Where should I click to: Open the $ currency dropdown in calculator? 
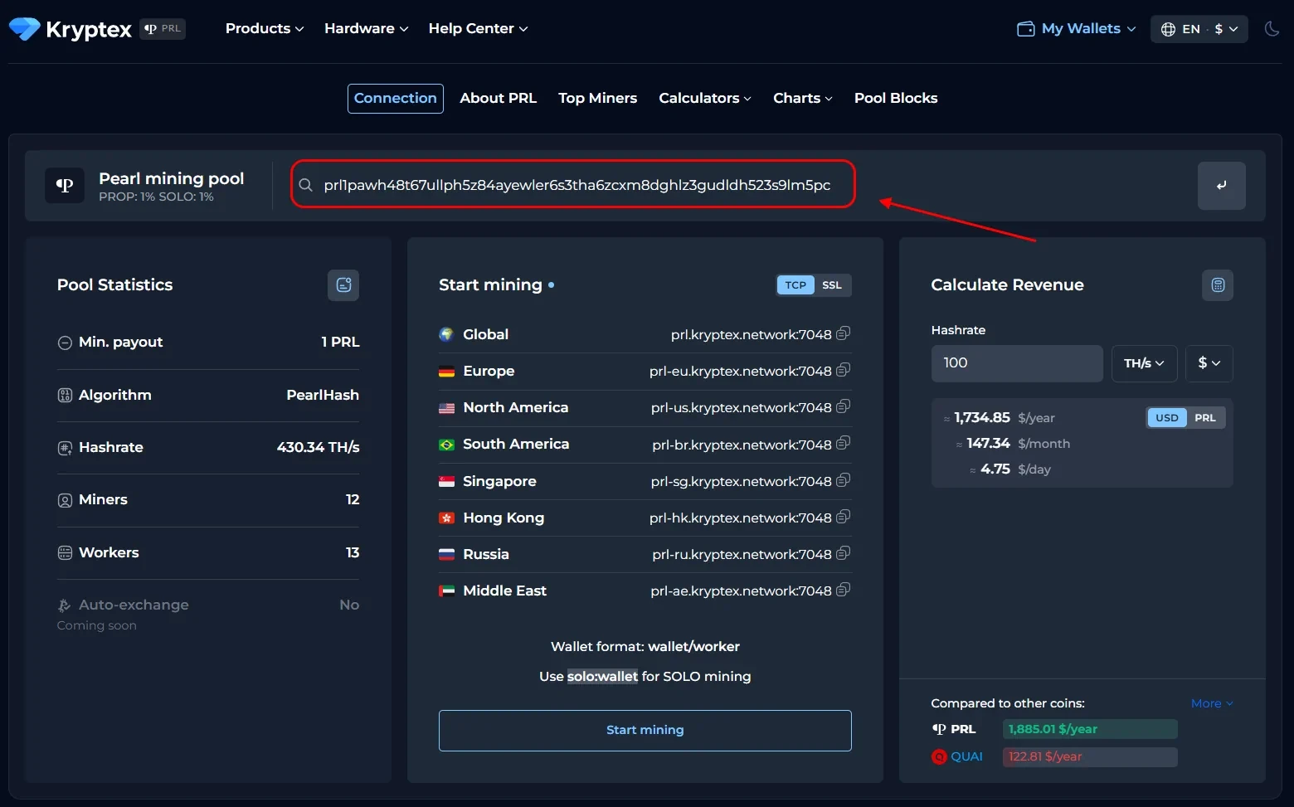click(x=1209, y=363)
